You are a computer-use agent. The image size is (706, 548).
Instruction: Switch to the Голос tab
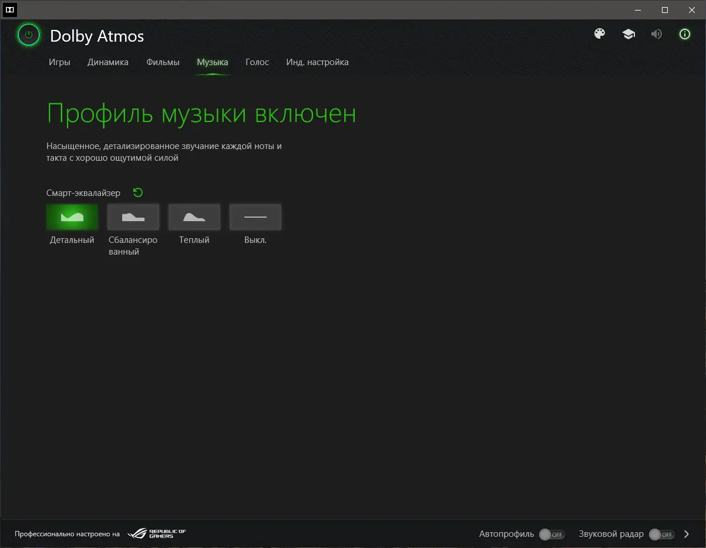257,62
